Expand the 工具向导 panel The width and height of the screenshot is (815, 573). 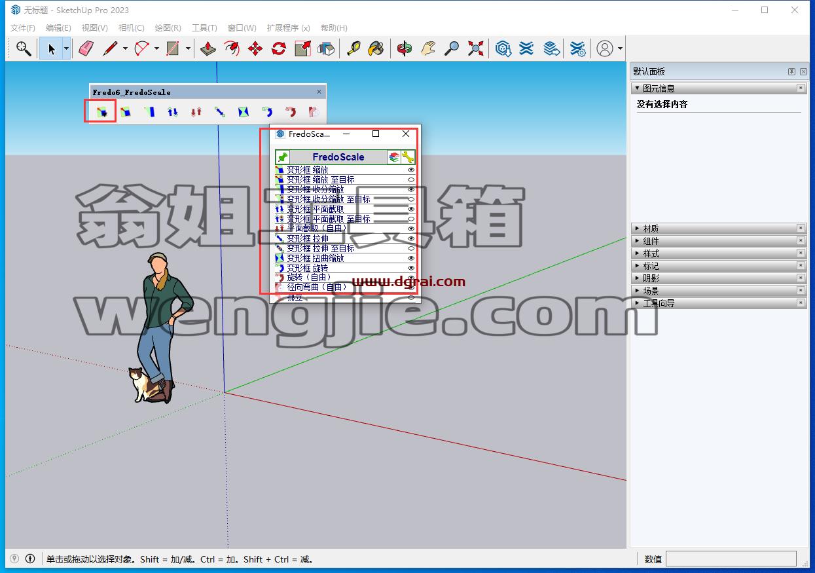(638, 303)
